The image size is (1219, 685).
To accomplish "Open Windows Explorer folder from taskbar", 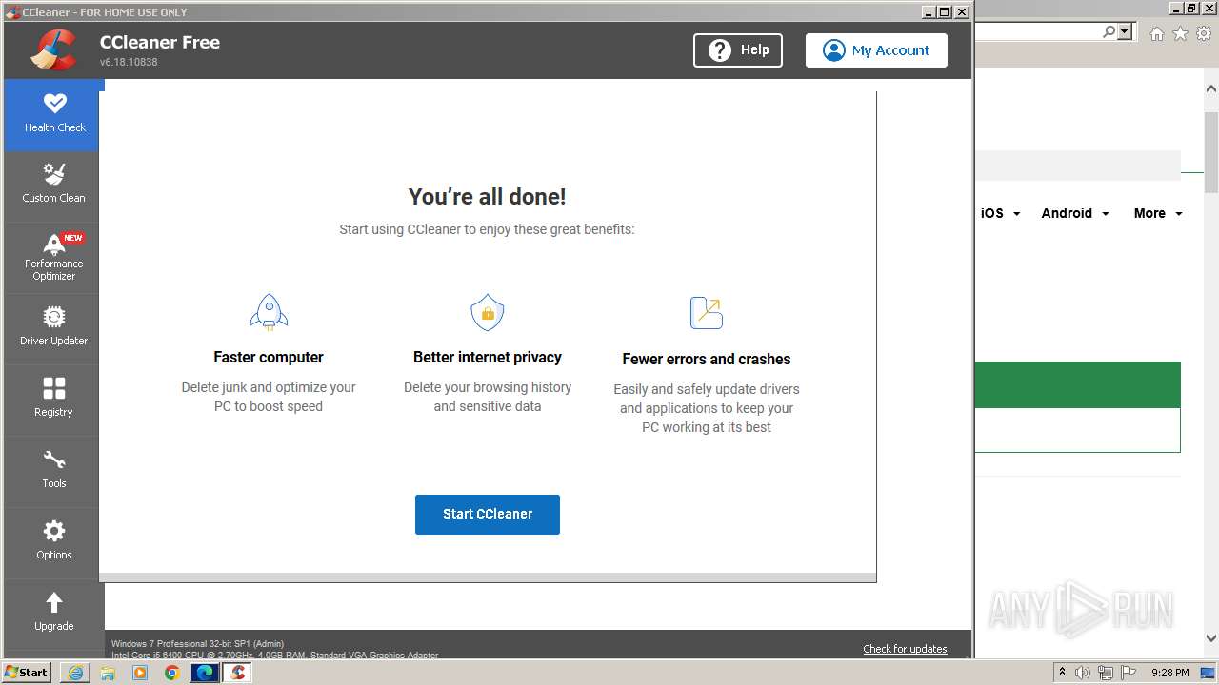I will [x=108, y=673].
